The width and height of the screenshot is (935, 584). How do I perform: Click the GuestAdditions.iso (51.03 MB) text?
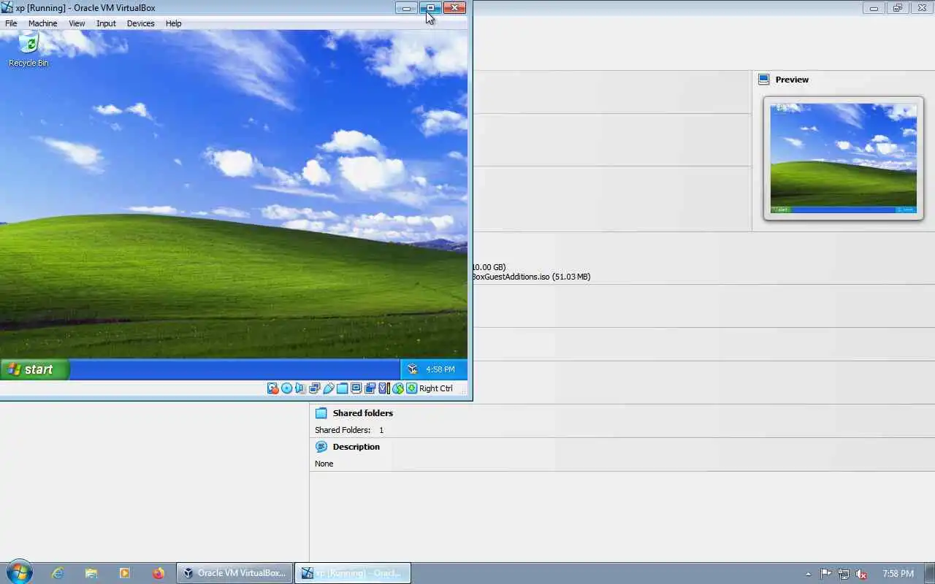[531, 277]
